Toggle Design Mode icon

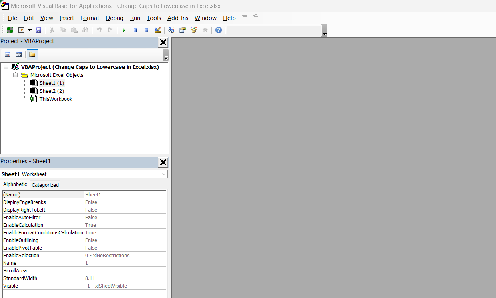(x=157, y=30)
